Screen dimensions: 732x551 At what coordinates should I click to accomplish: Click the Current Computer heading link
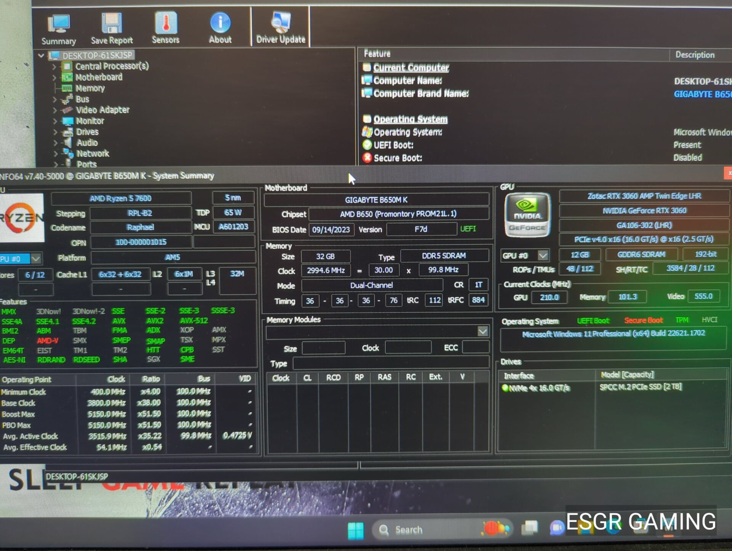click(x=411, y=68)
